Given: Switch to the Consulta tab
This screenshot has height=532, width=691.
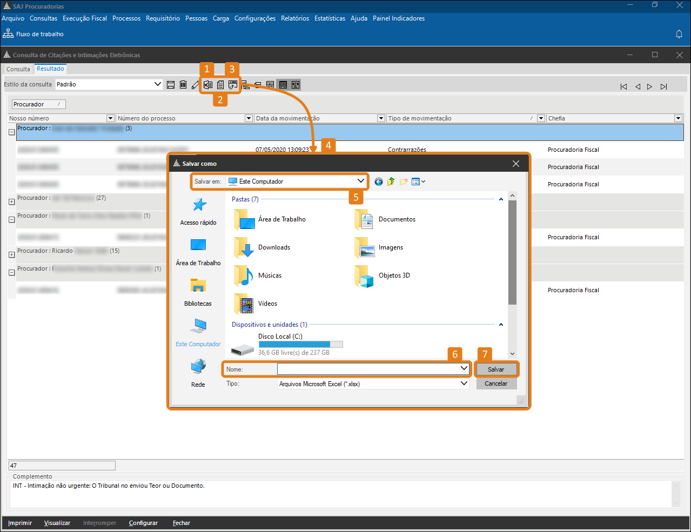Looking at the screenshot, I should click(x=18, y=69).
